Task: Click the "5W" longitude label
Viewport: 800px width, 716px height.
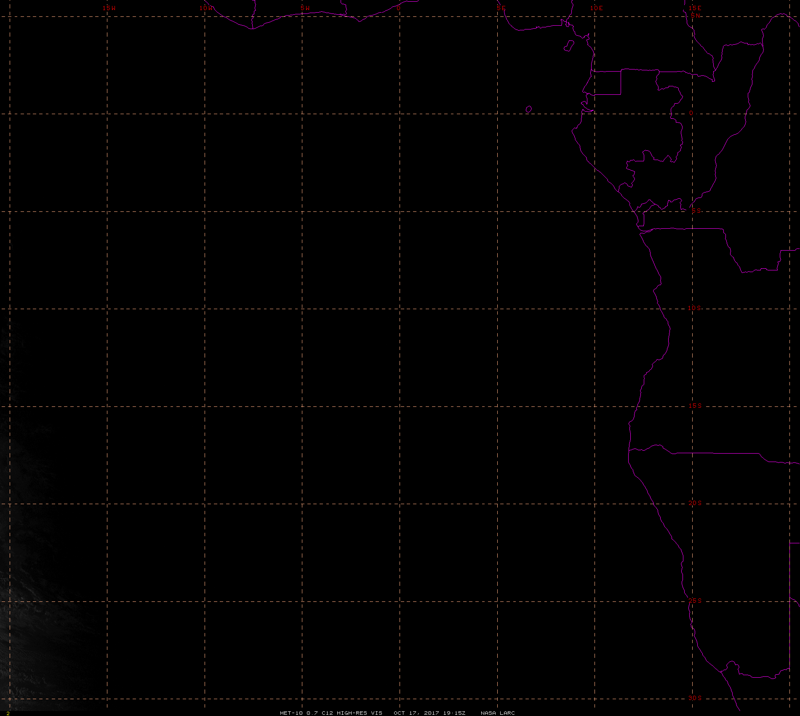Action: 305,8
